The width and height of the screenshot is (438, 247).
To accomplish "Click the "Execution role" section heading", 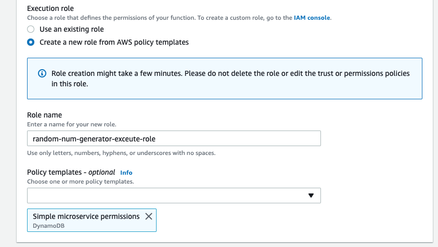I will tap(50, 9).
